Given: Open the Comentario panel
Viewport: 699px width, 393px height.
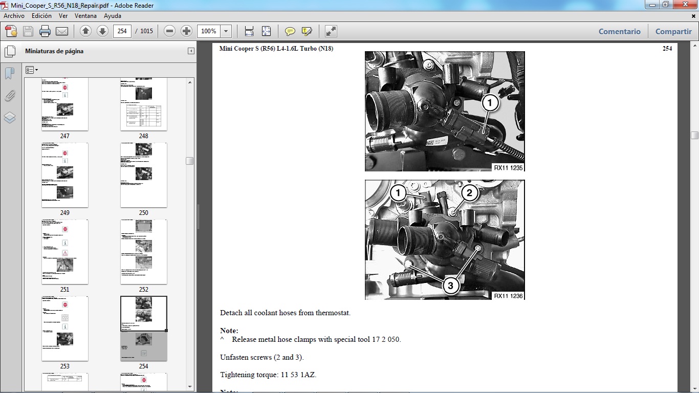Looking at the screenshot, I should [620, 31].
